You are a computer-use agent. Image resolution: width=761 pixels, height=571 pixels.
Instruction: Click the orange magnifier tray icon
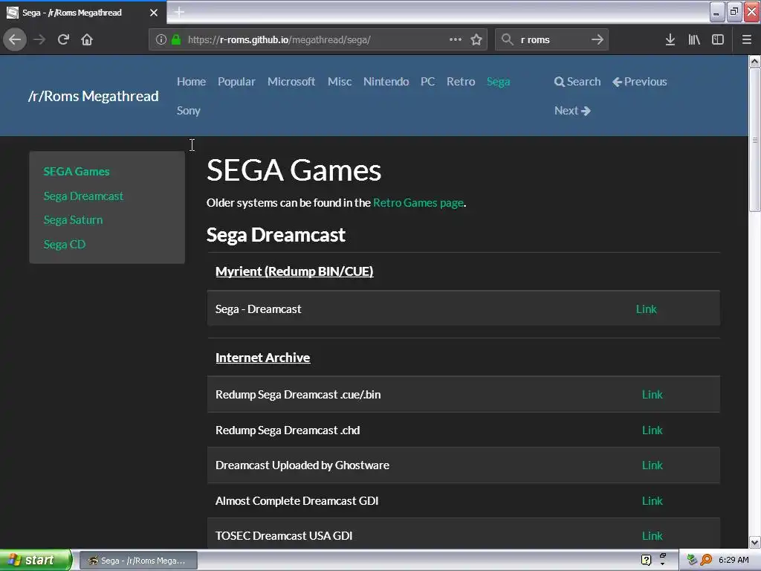coord(706,560)
